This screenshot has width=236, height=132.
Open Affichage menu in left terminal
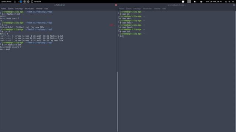pos(19,9)
